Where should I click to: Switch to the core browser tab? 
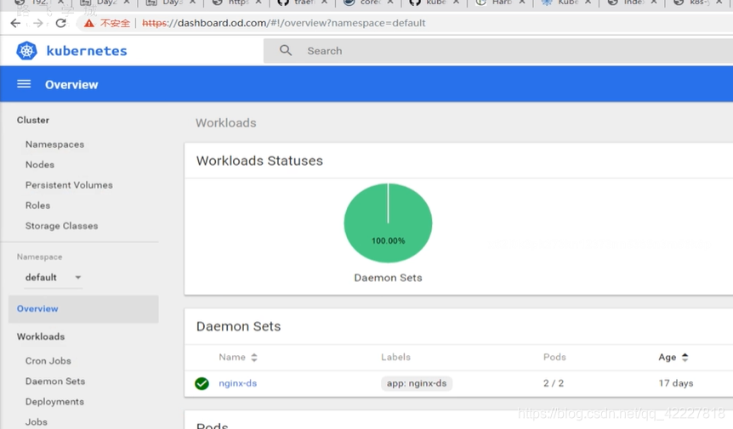pyautogui.click(x=369, y=3)
